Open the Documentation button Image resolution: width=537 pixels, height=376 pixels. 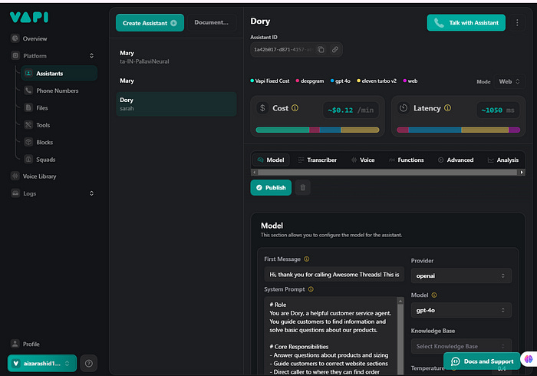211,22
